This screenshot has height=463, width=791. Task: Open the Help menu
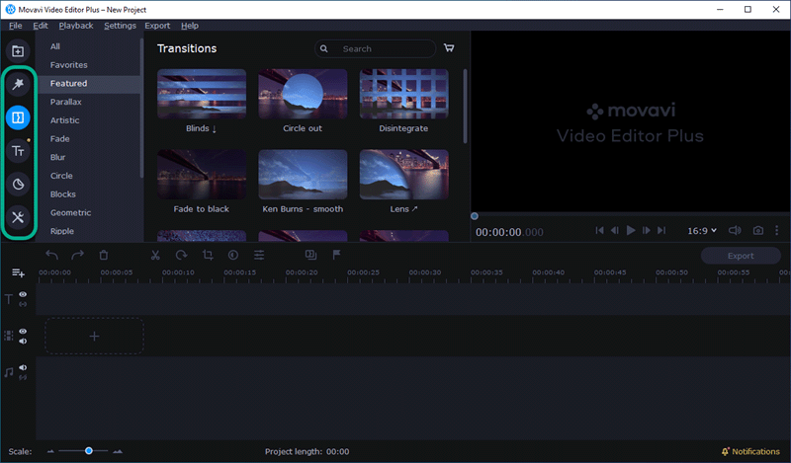(x=190, y=26)
